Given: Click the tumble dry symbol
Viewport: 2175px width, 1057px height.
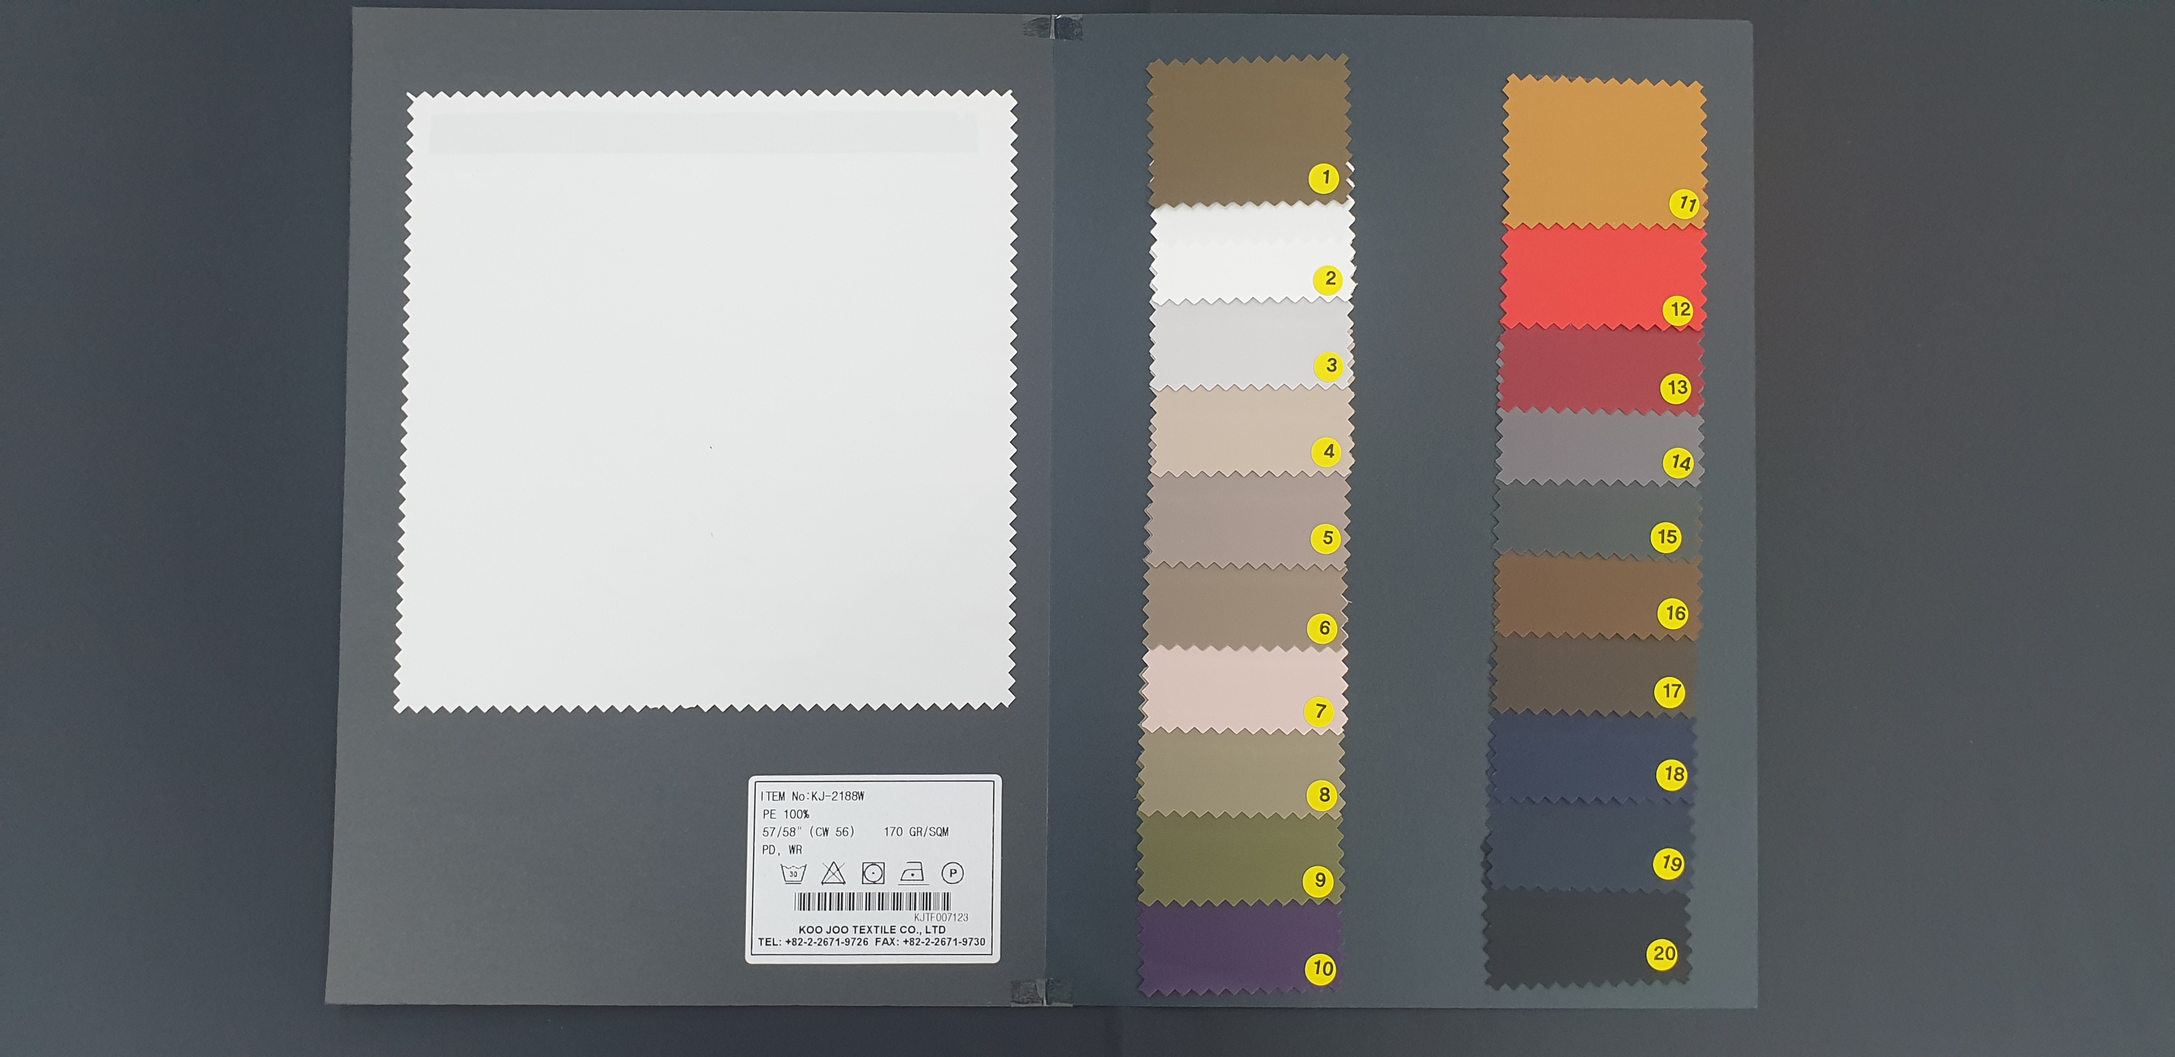Looking at the screenshot, I should tap(873, 873).
